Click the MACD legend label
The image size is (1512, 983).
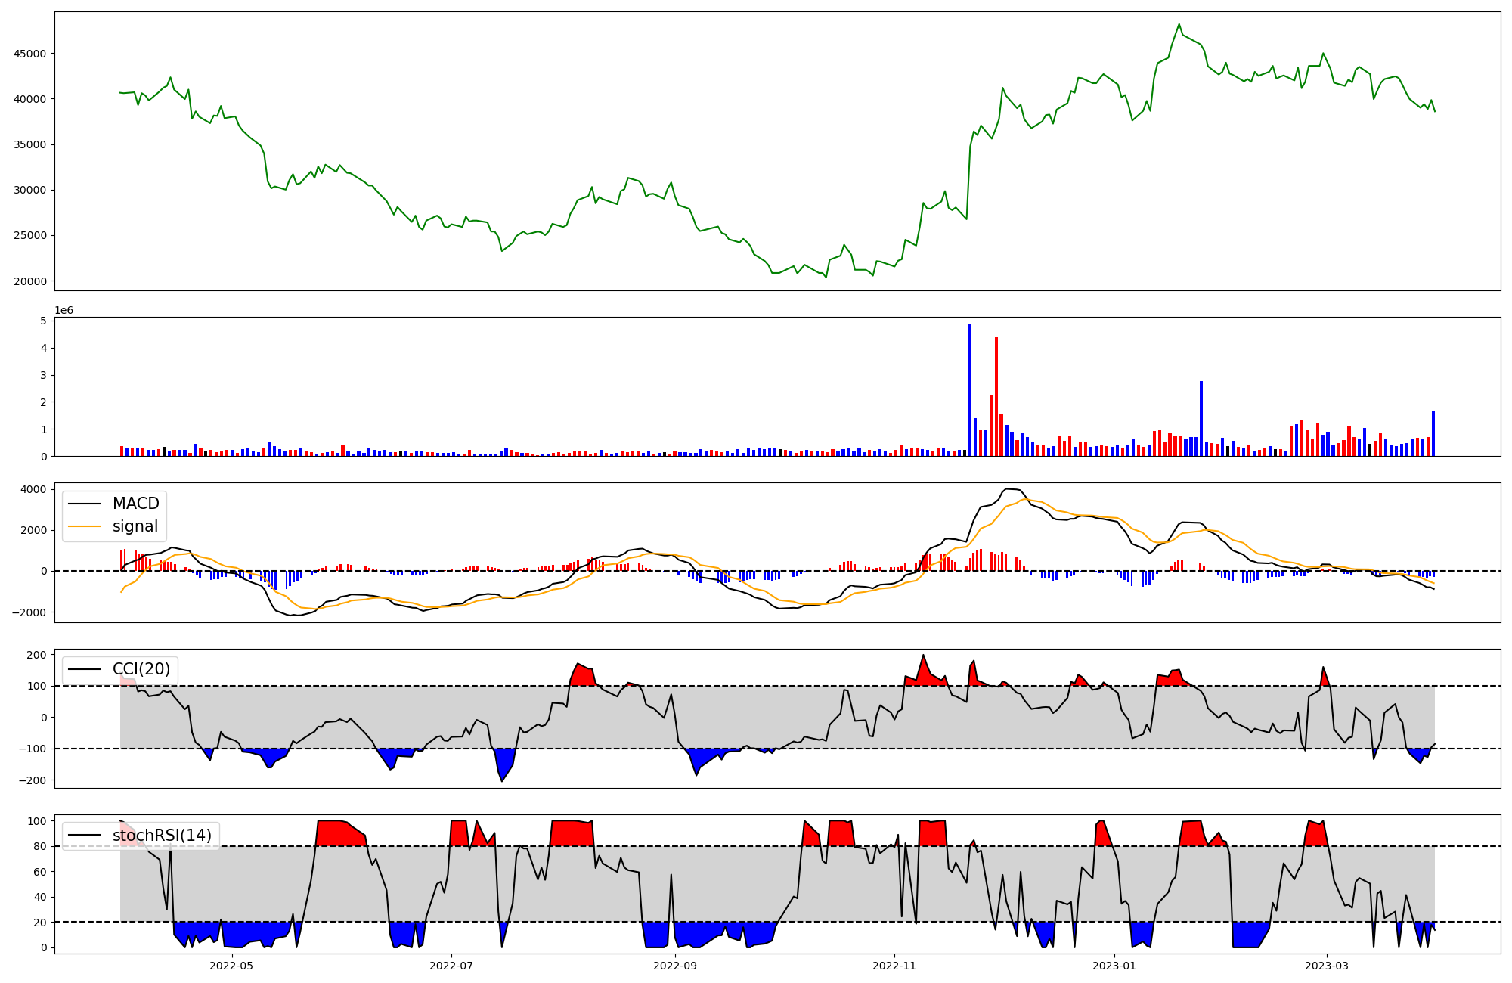click(135, 504)
